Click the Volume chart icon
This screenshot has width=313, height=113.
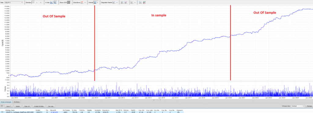95,2
